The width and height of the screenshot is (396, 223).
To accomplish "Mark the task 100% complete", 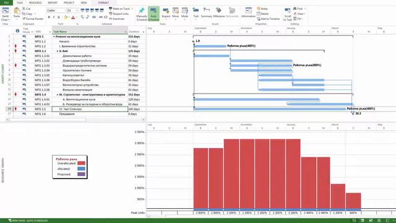I will [101, 11].
